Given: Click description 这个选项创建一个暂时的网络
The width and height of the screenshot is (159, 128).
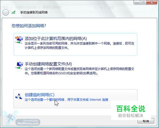Looking at the screenshot, I should [67, 100].
